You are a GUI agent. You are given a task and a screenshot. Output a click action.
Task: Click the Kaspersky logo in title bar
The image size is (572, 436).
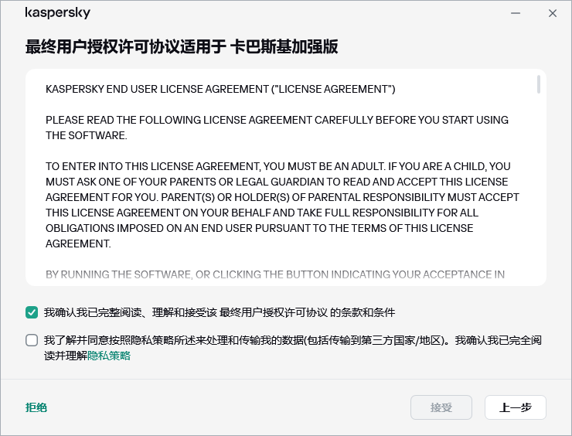point(57,13)
